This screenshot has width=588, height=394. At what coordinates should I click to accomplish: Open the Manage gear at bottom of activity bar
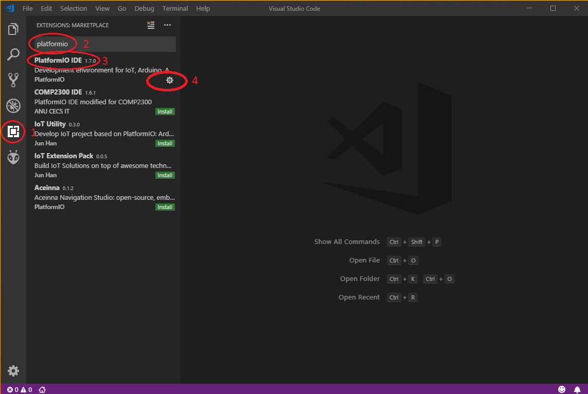(x=13, y=371)
